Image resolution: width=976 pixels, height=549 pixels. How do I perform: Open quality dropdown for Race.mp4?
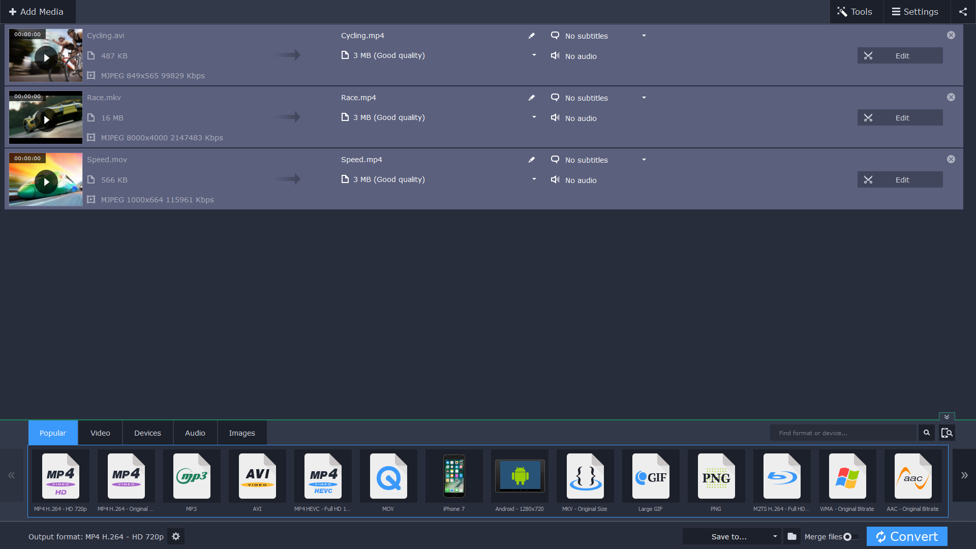(x=534, y=117)
